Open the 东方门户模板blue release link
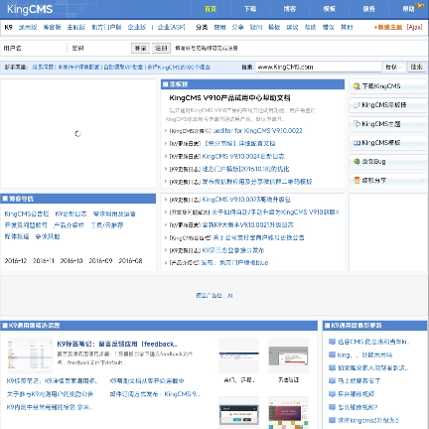 click(x=234, y=263)
